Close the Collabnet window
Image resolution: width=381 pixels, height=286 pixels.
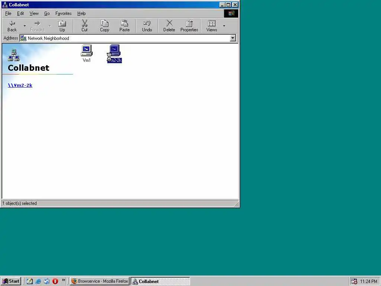235,4
